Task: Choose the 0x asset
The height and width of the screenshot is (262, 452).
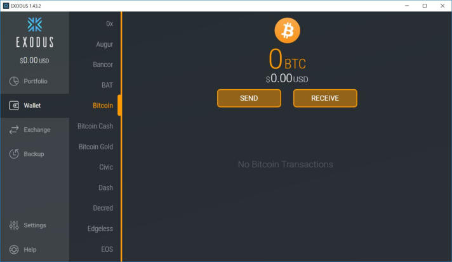Action: [x=110, y=23]
